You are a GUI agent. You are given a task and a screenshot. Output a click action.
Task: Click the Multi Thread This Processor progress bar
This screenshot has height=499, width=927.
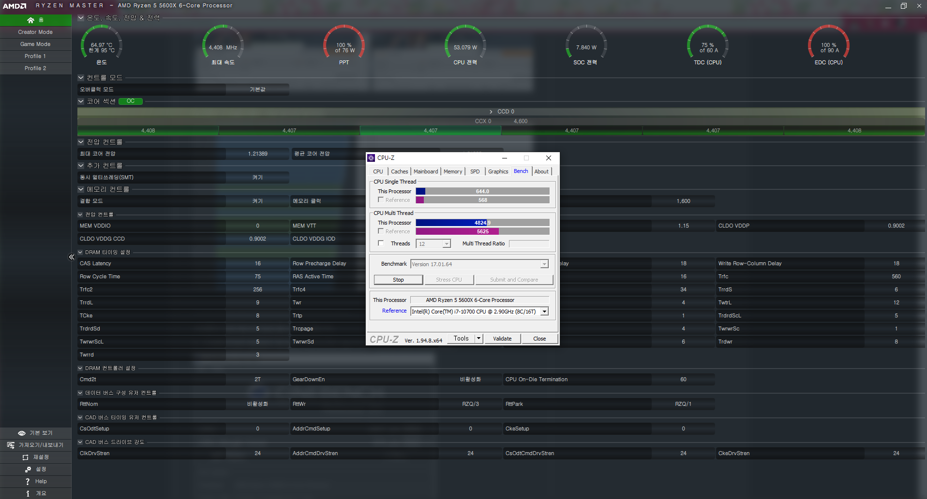coord(482,223)
